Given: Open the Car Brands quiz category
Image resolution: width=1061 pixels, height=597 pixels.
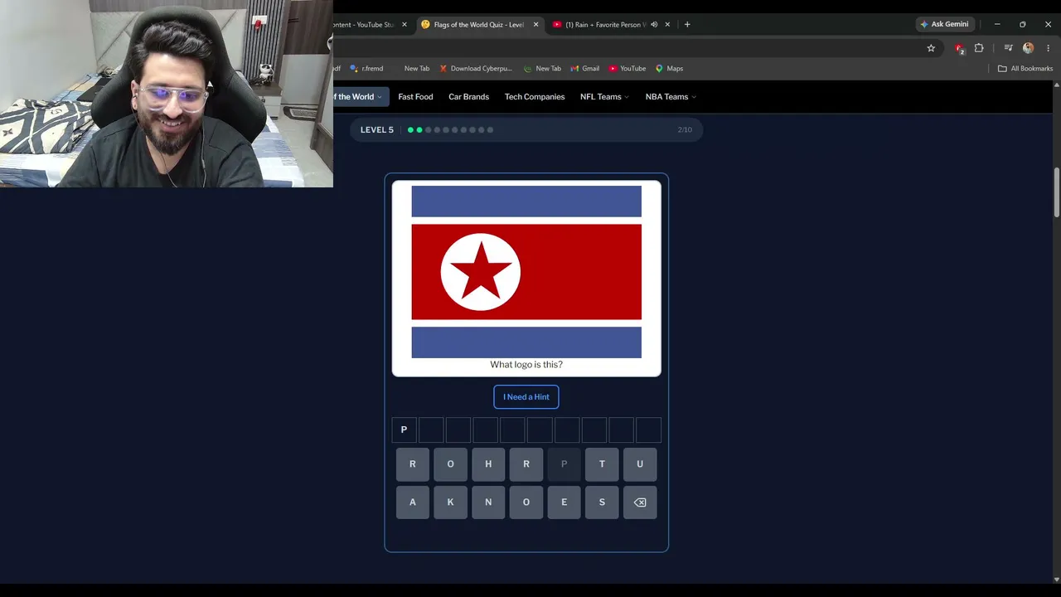Looking at the screenshot, I should coord(468,97).
